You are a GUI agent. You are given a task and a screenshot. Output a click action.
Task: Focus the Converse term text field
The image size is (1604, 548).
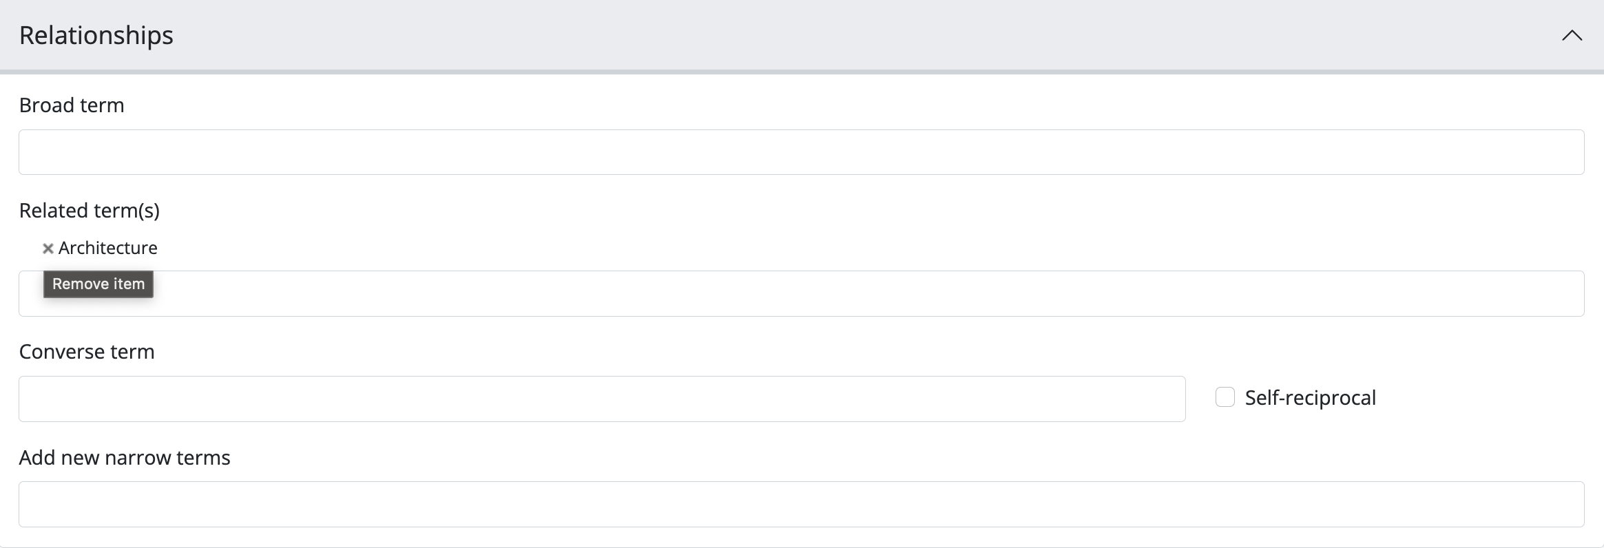[601, 399]
